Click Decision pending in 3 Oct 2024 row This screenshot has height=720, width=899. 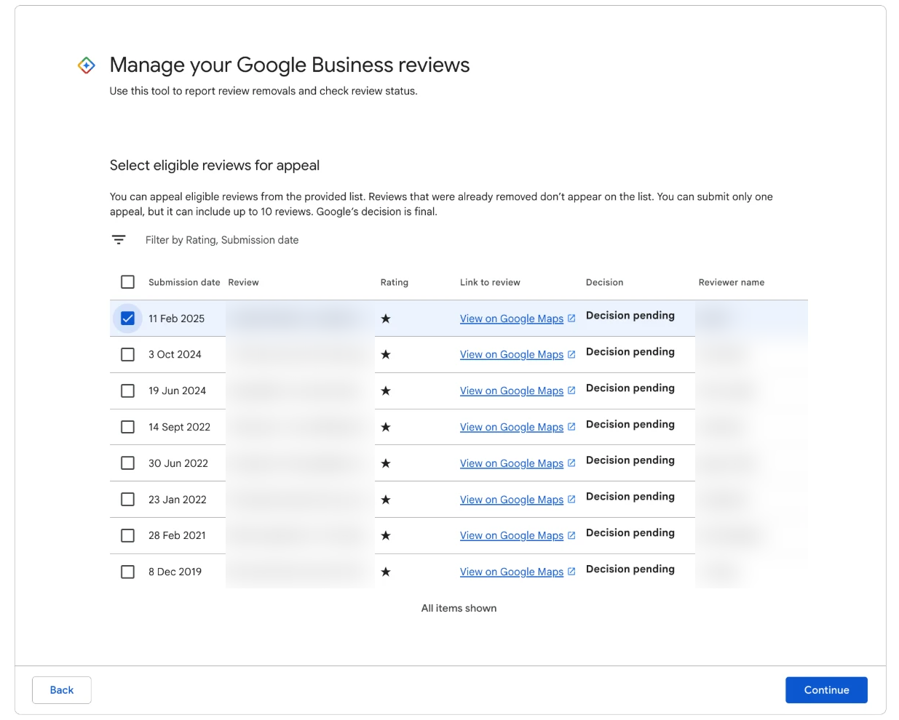click(630, 352)
